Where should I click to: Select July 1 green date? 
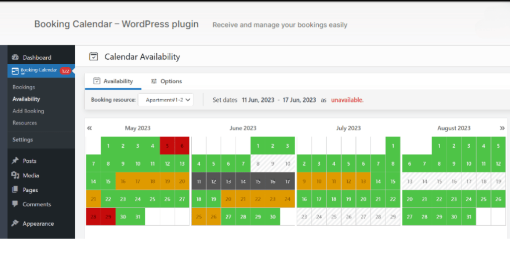393,146
